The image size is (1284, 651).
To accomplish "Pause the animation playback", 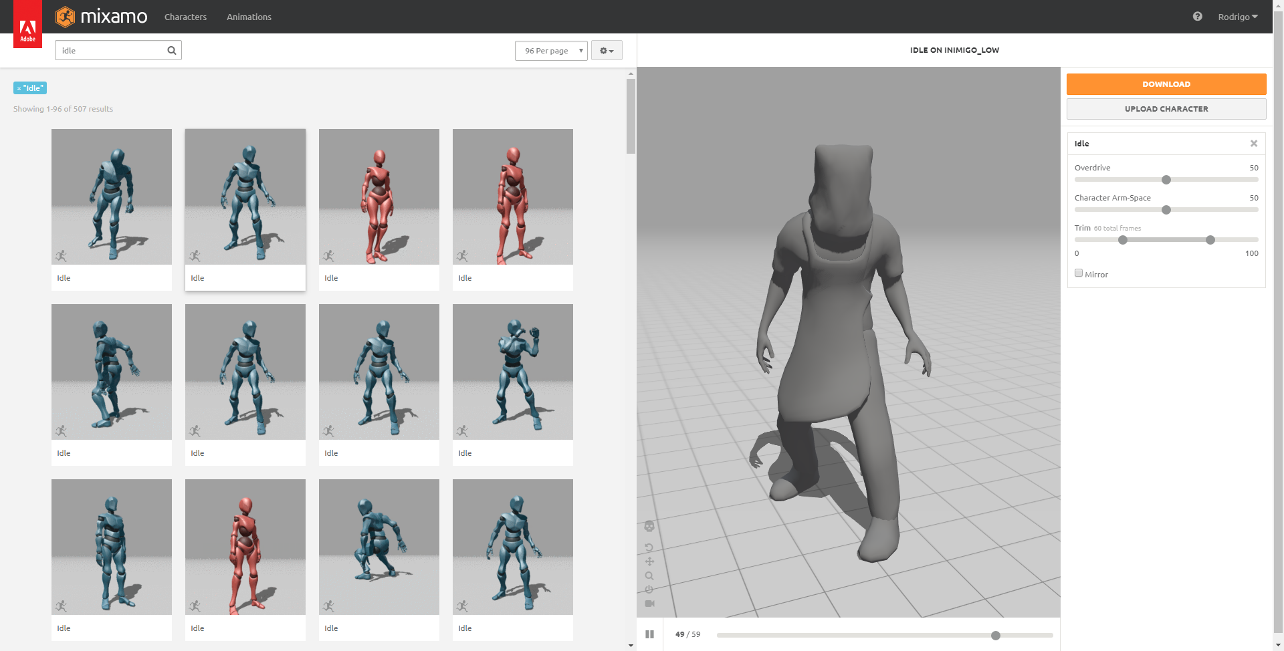I will tap(649, 634).
